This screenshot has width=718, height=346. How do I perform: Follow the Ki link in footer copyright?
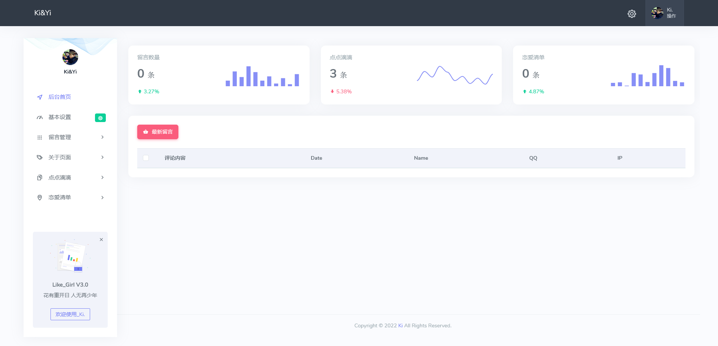(x=400, y=325)
